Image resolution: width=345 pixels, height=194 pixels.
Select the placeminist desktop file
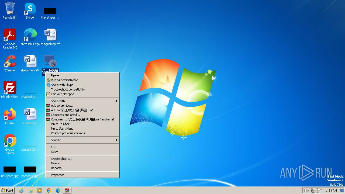click(30, 145)
